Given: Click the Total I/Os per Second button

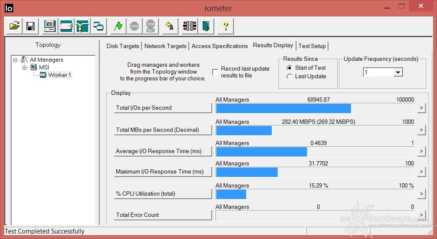Looking at the screenshot, I should point(163,108).
